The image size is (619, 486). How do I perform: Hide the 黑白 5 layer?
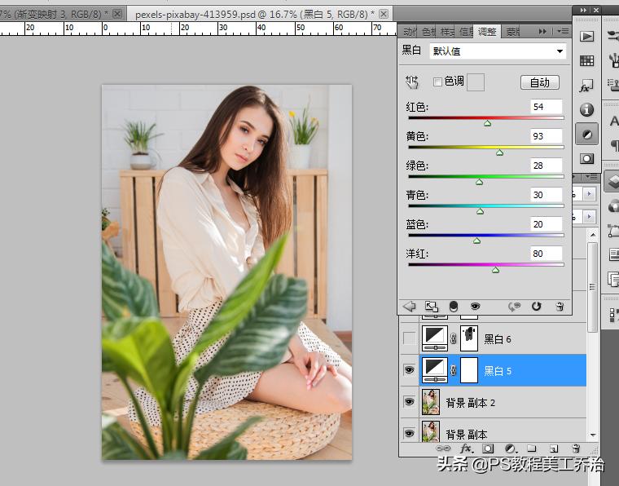tap(410, 370)
